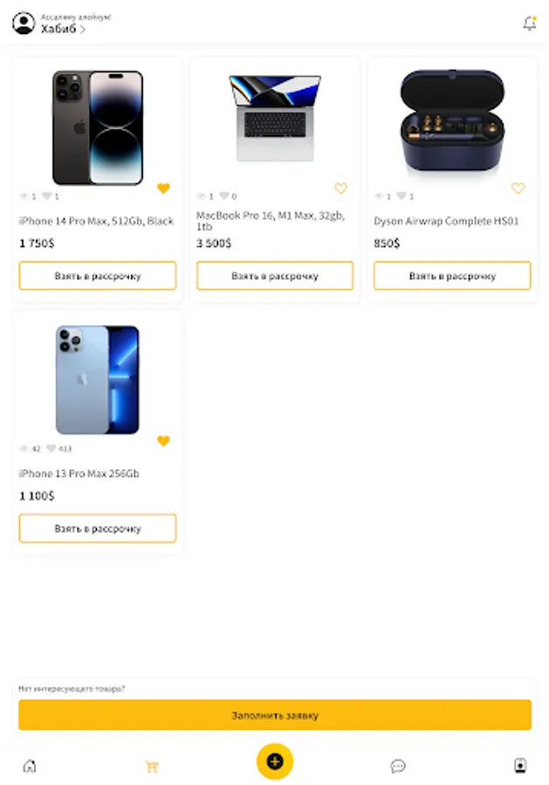Unfavorite the iPhone 13 Pro Max

(163, 441)
